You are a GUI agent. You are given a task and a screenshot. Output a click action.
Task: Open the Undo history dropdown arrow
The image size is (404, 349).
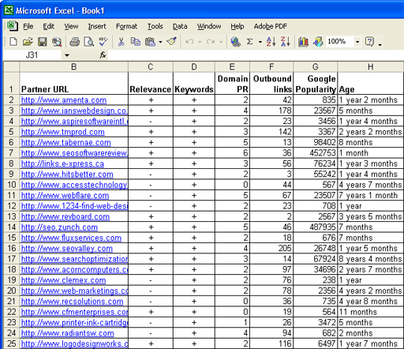pos(200,42)
